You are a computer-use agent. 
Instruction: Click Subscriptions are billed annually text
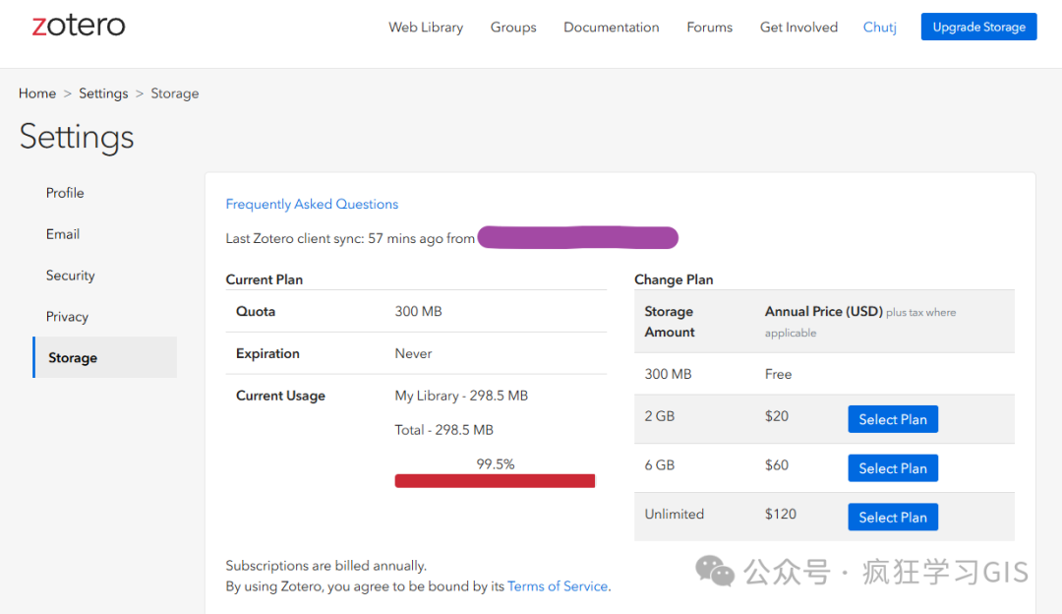pos(325,566)
